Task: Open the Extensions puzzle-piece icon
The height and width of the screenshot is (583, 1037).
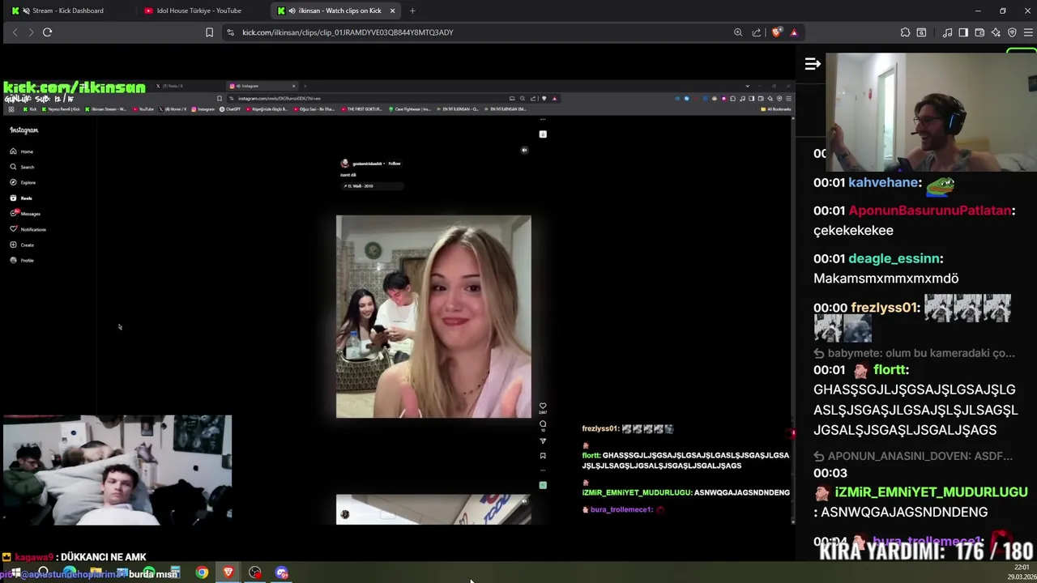Action: 905,32
